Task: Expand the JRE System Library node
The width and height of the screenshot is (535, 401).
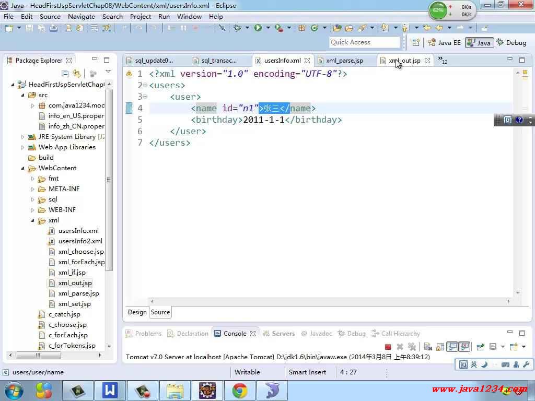Action: click(22, 137)
